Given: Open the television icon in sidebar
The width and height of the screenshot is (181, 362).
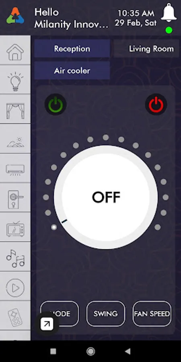Looking at the screenshot, I should [15, 229].
